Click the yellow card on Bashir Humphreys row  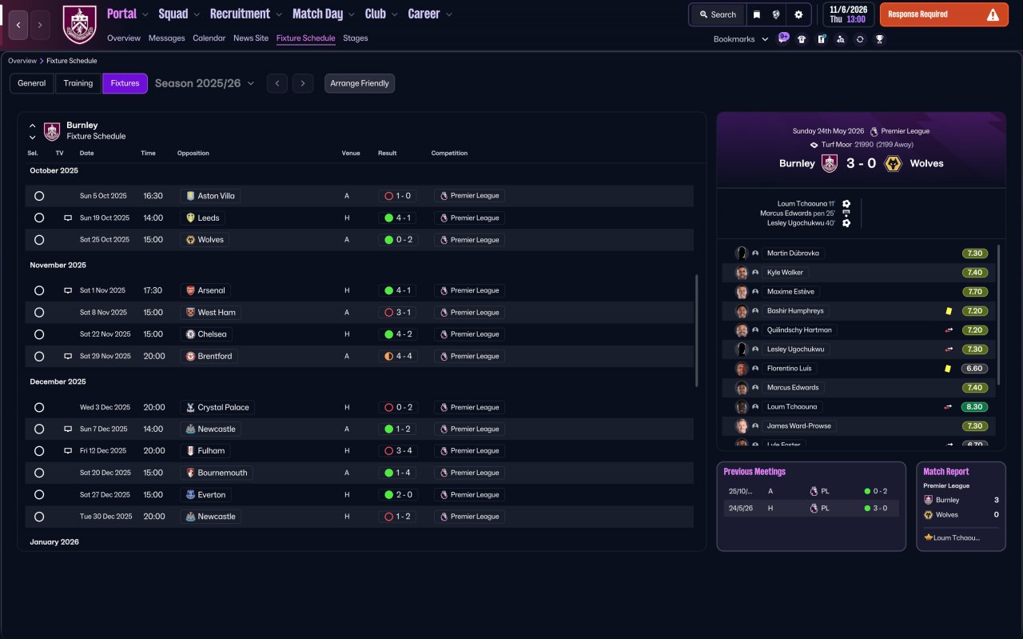(x=948, y=311)
